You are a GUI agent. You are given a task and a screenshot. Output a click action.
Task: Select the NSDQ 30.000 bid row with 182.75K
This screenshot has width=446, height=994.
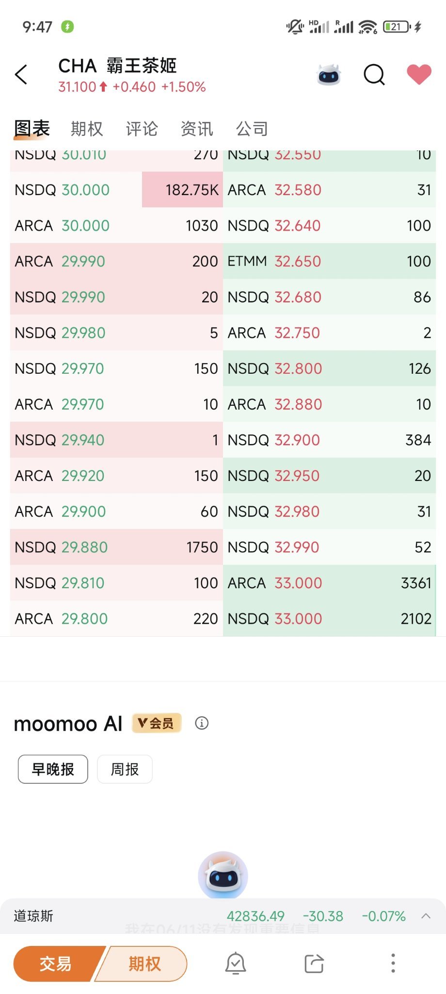coord(116,190)
